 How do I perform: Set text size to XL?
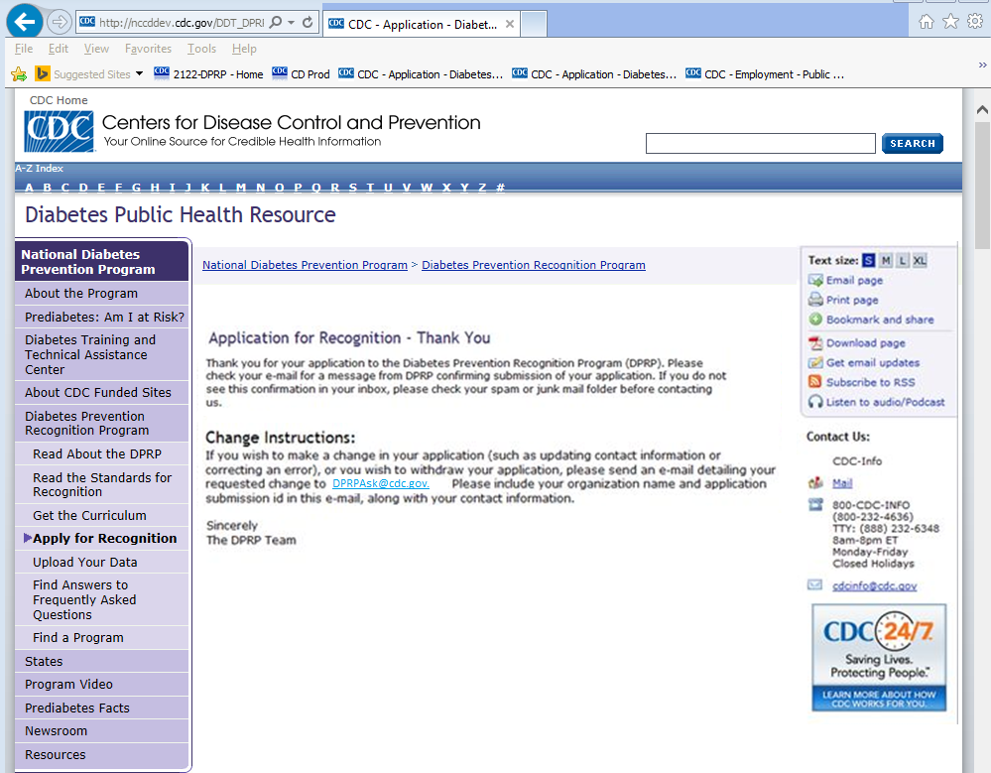point(920,260)
